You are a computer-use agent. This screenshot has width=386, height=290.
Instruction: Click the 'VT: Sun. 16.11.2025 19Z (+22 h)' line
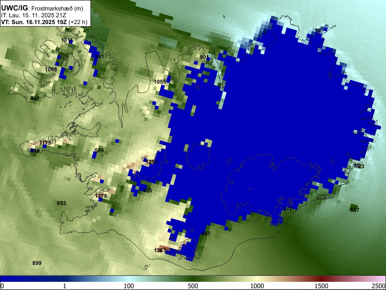pyautogui.click(x=44, y=22)
